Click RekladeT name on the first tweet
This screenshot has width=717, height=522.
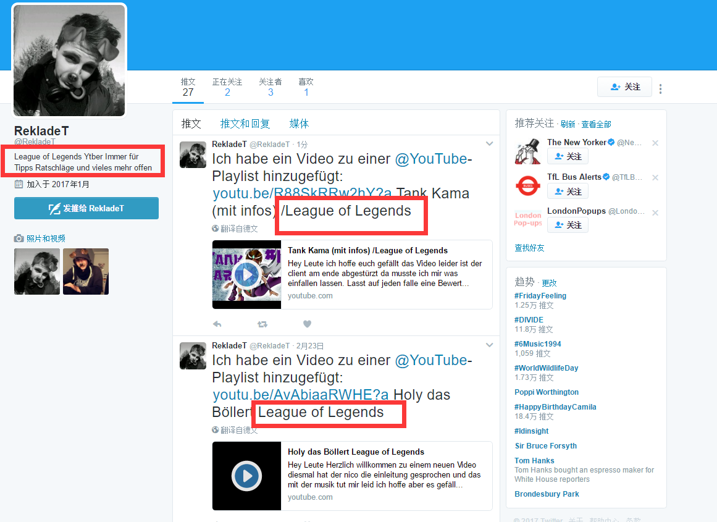tap(229, 144)
